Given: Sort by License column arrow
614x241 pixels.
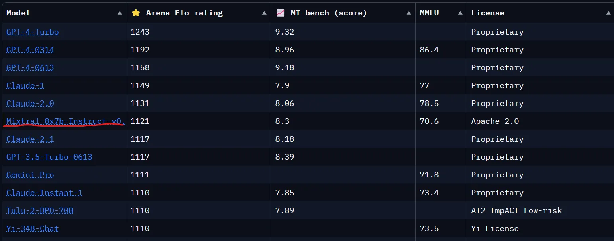Looking at the screenshot, I should point(608,13).
